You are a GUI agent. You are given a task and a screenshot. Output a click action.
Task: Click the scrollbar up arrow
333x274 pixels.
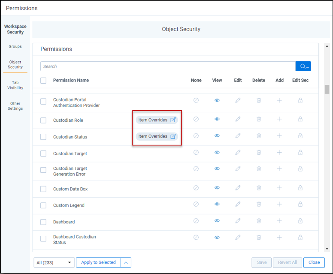click(327, 46)
